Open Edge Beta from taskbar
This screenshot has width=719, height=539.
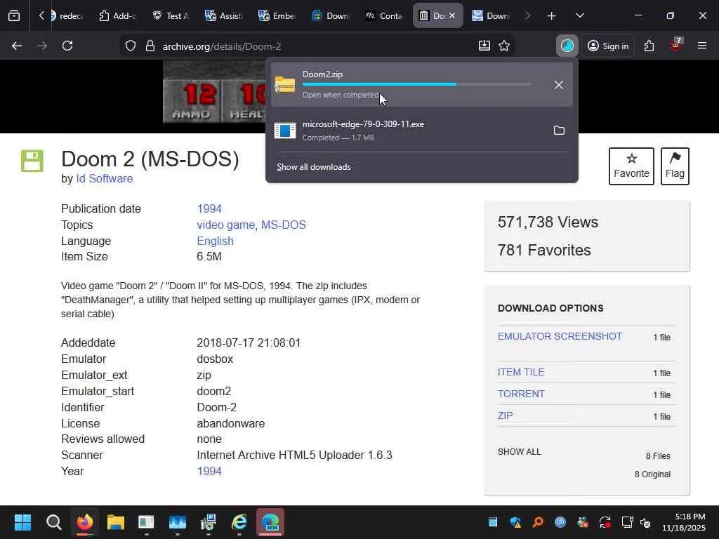click(270, 522)
